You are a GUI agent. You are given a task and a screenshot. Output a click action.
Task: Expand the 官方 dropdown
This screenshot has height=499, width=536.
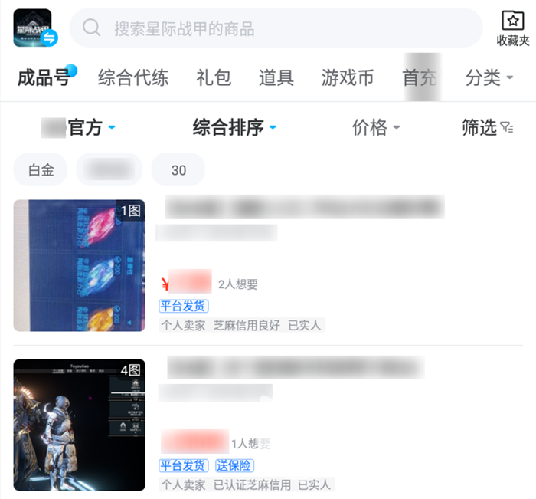pyautogui.click(x=79, y=127)
